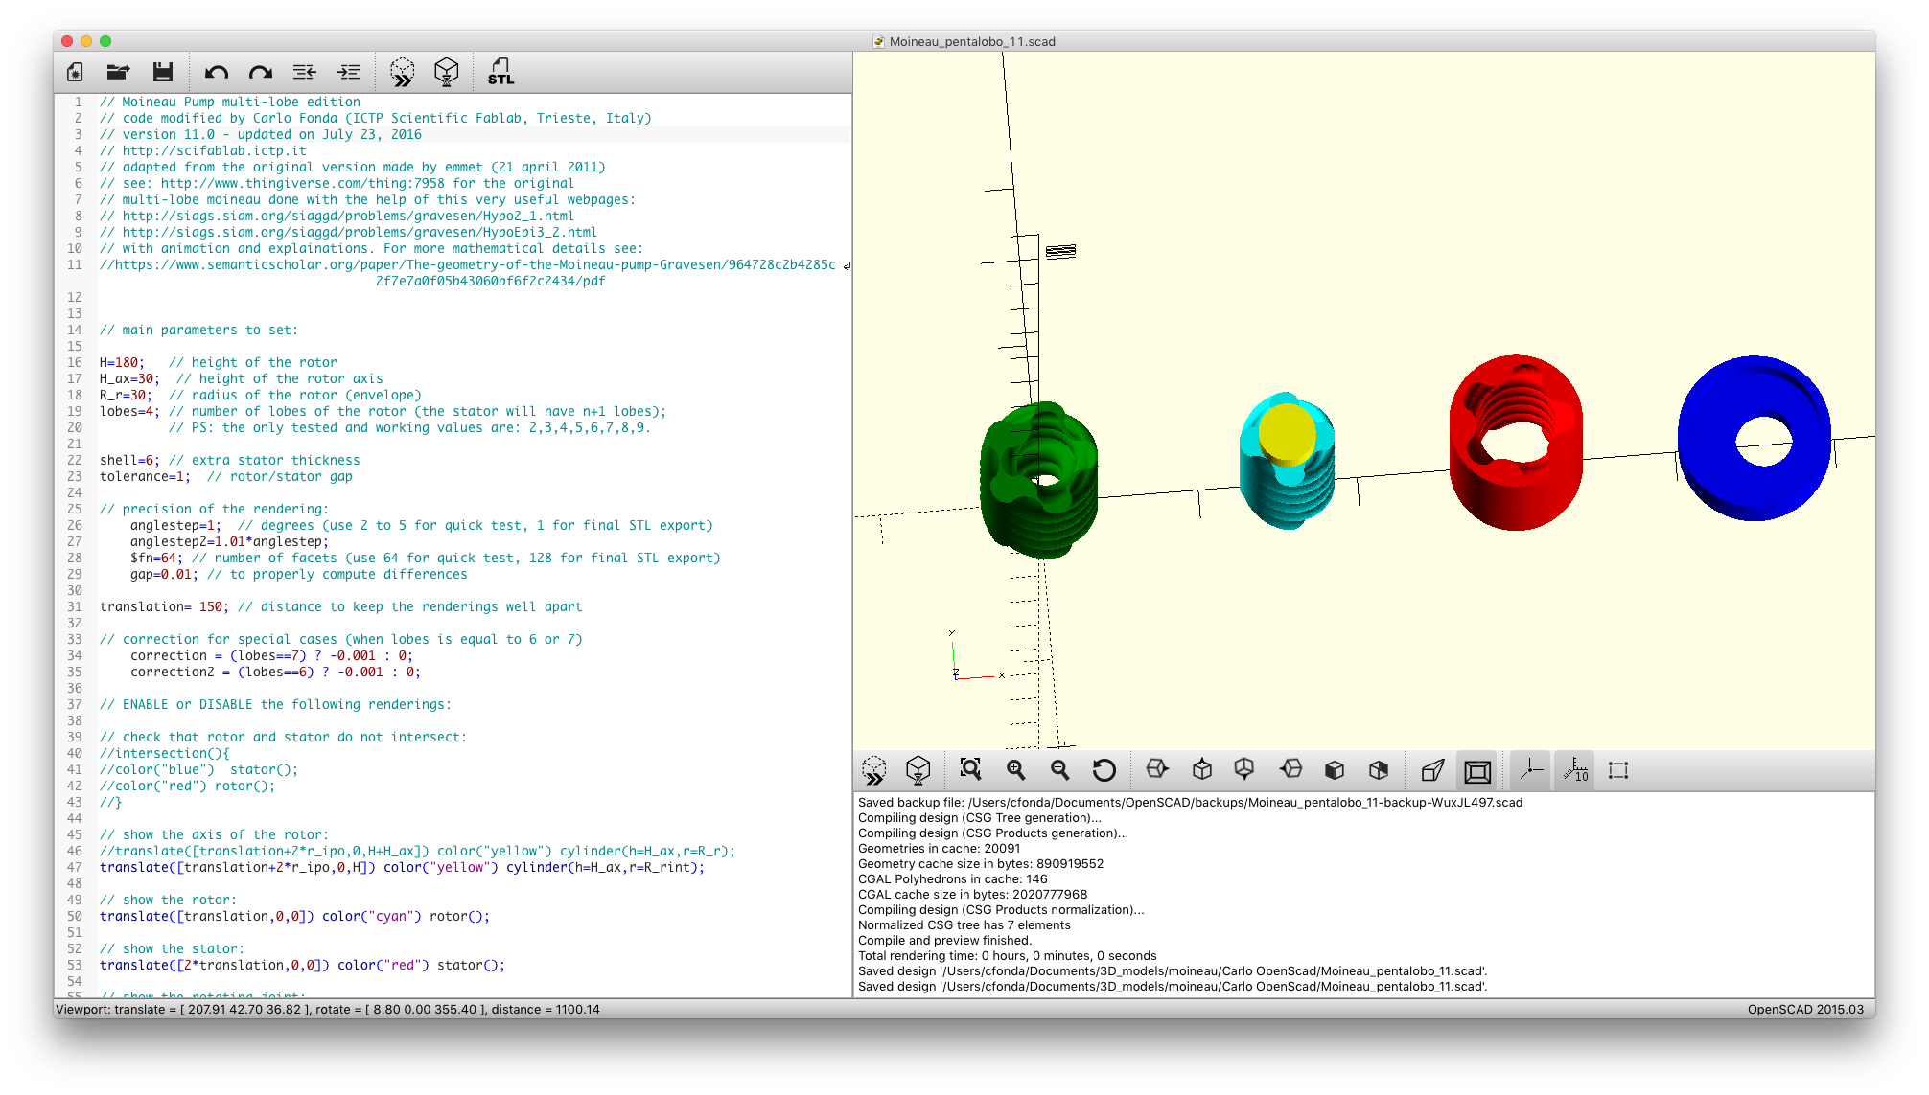
Task: Zoom out of the 3D view
Action: click(1059, 770)
